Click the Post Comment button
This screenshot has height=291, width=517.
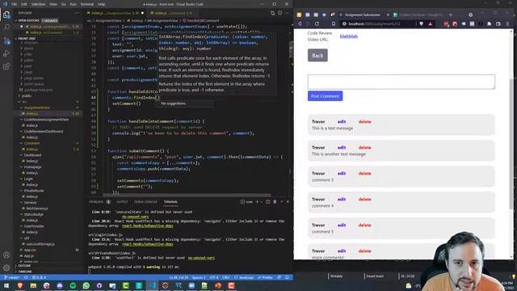tap(325, 96)
